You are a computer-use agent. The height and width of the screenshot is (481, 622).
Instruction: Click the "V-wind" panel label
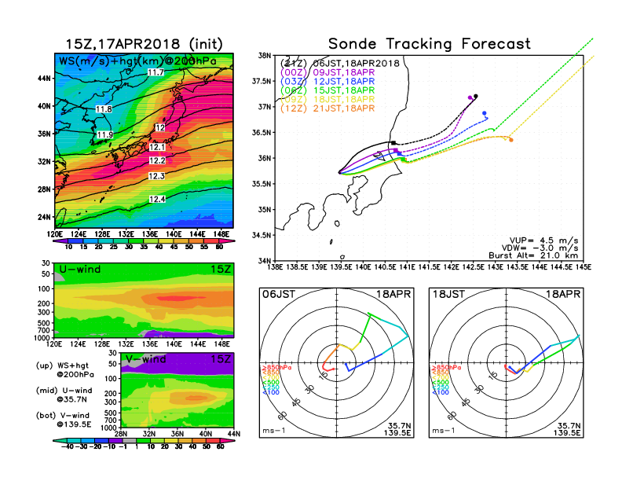coord(145,359)
